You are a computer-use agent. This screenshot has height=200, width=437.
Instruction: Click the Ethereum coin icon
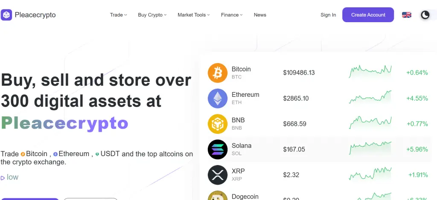click(x=218, y=99)
